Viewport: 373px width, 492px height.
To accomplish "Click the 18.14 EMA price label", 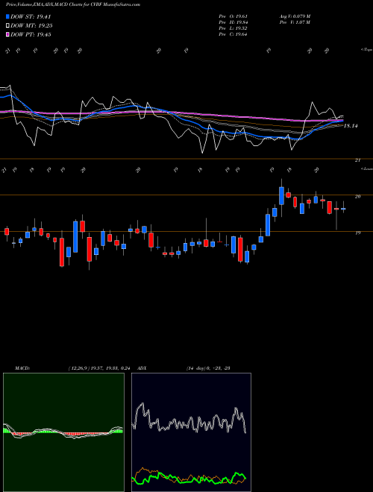I will pyautogui.click(x=351, y=126).
